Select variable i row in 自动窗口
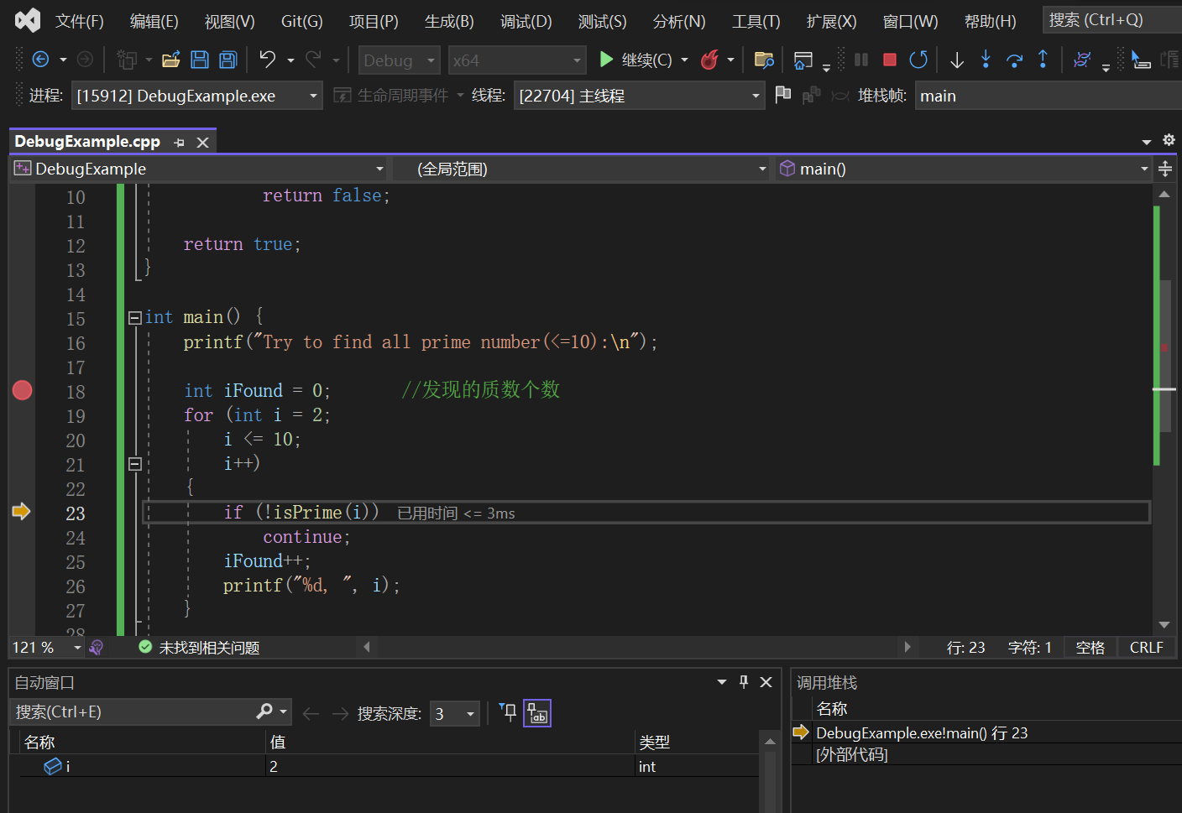 coord(389,766)
